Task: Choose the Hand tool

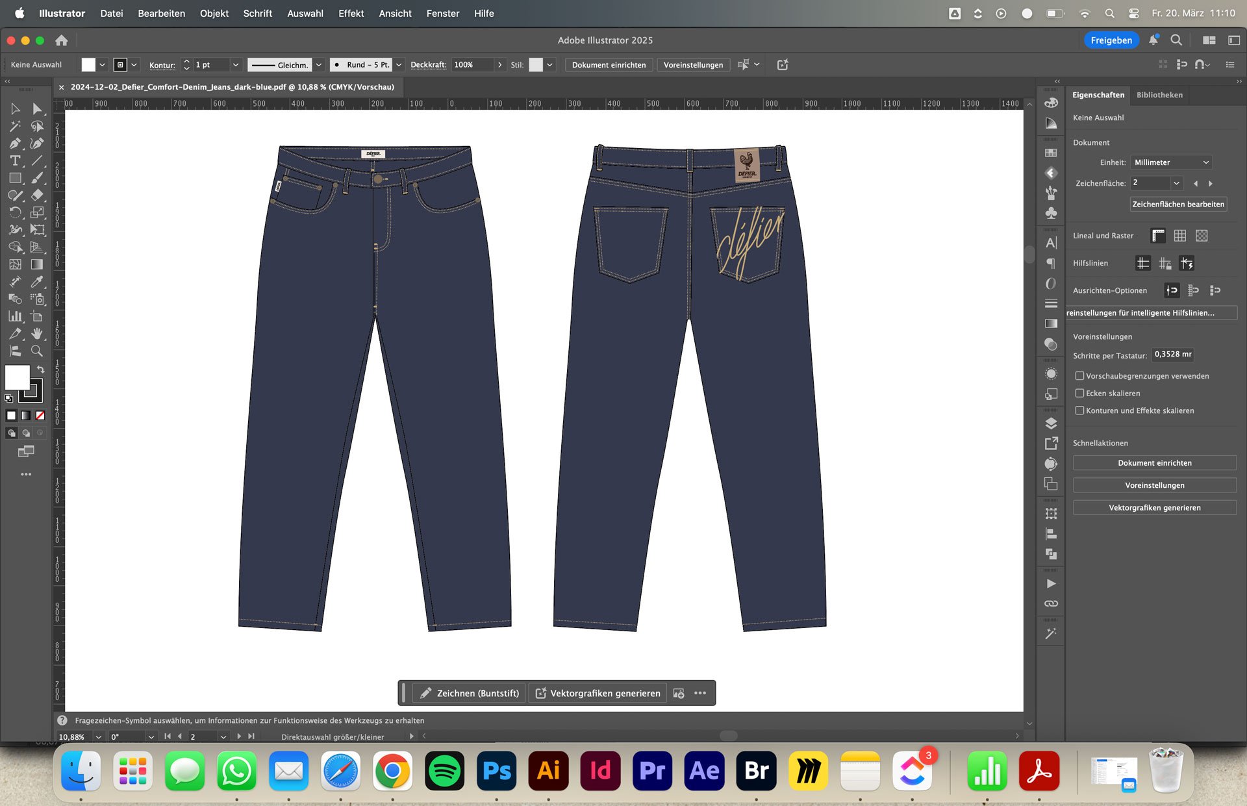Action: click(37, 333)
